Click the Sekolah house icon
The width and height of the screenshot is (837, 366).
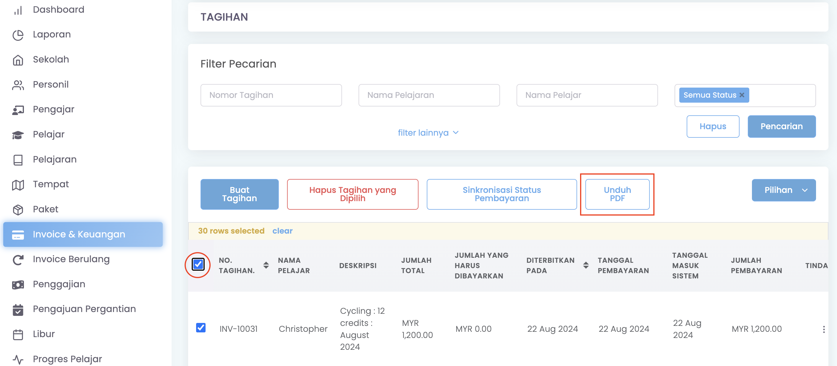tap(18, 60)
